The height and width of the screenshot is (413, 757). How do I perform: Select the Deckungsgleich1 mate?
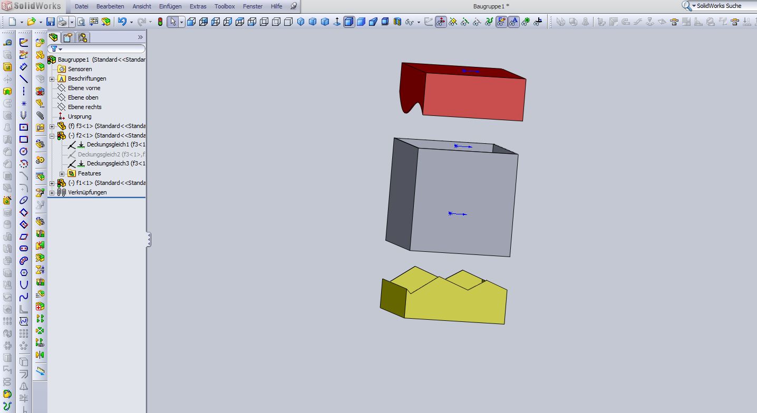pos(106,144)
